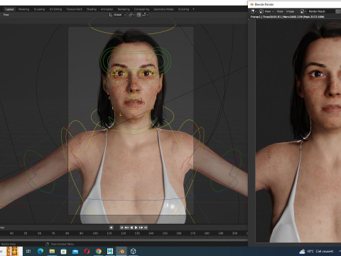Open Microsoft Store from taskbar
The image size is (341, 256).
click(63, 251)
